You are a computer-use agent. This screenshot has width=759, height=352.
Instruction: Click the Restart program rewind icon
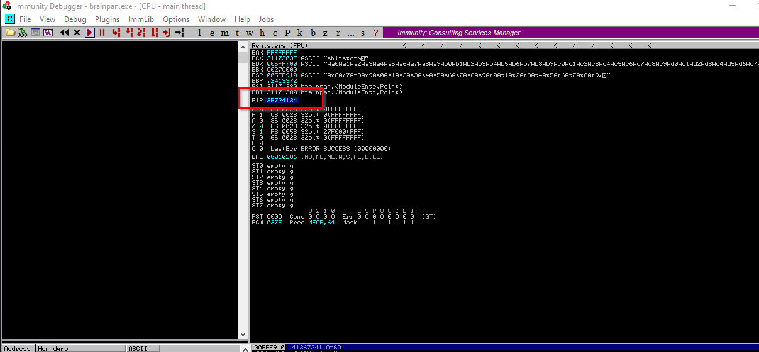[x=64, y=33]
